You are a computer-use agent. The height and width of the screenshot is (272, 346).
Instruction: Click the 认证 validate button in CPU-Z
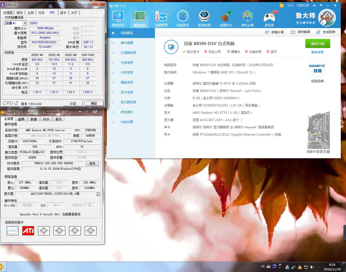tap(73, 103)
